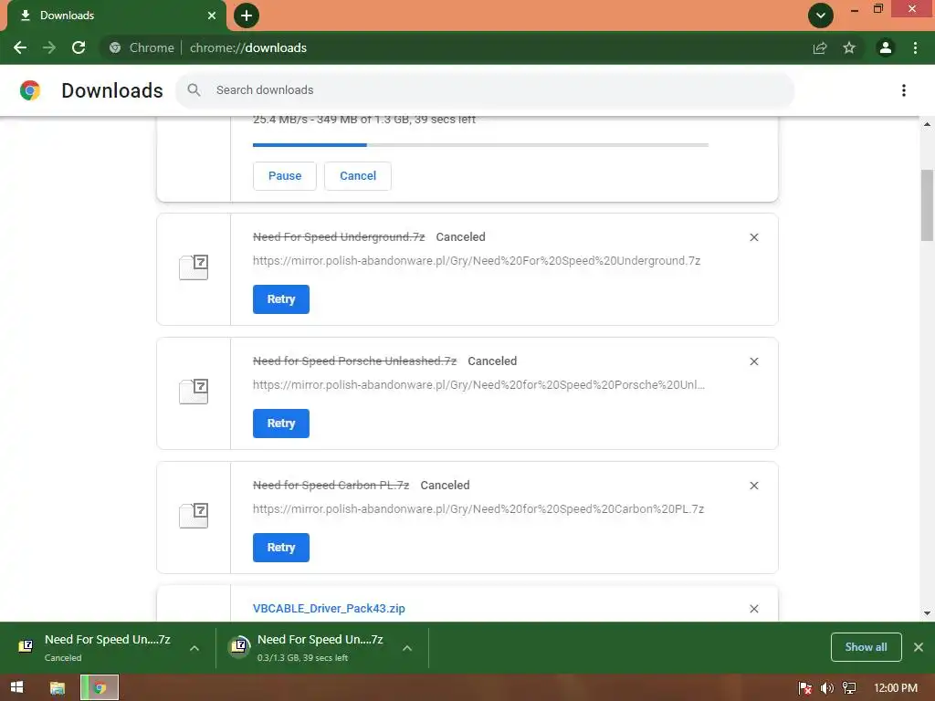
Task: Remove Carbon PL entry from list
Action: (753, 486)
